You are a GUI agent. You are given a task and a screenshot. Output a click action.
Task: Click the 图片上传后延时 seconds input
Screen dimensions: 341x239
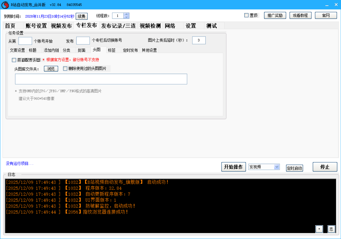coord(199,40)
